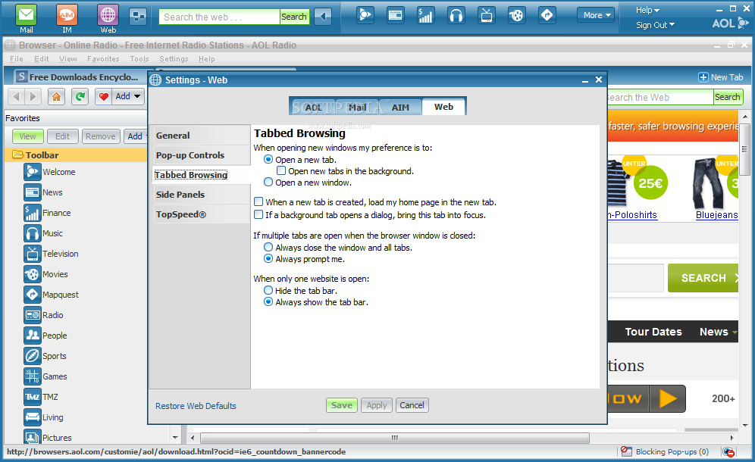Click Restore Web Defaults link
This screenshot has width=755, height=462.
tap(196, 406)
